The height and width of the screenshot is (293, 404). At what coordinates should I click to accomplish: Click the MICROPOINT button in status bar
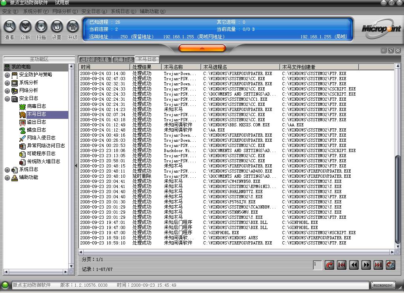[x=383, y=285]
